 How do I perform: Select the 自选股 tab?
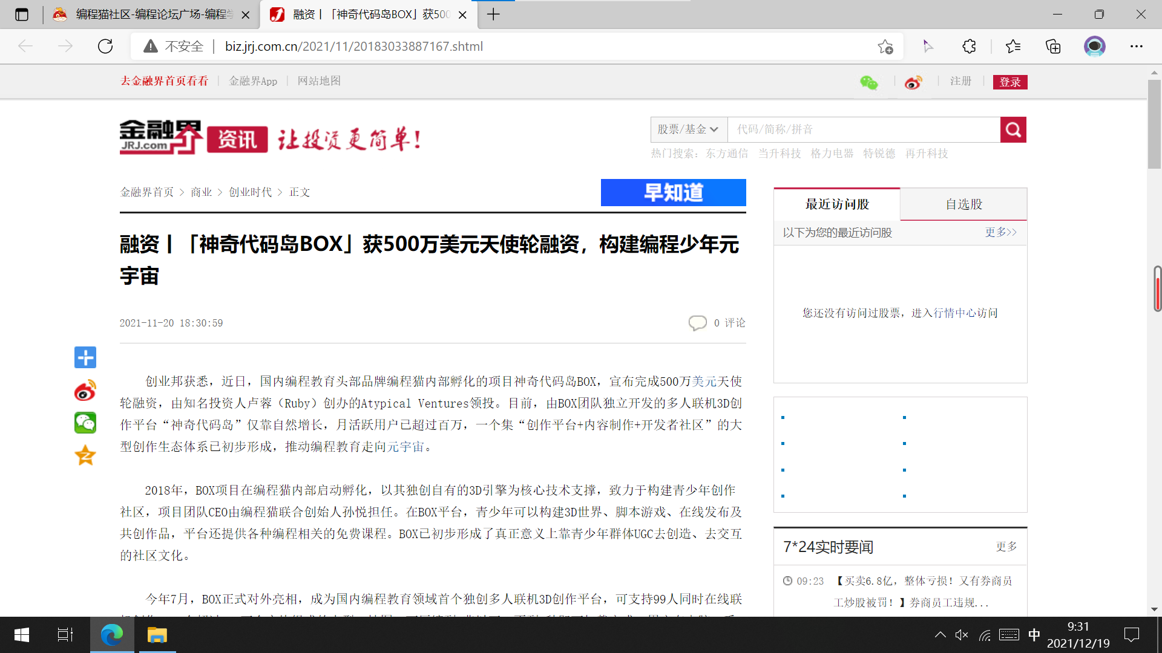pyautogui.click(x=964, y=204)
